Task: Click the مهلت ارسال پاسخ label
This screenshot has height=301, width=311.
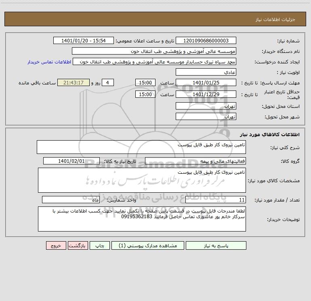Action: point(280,83)
